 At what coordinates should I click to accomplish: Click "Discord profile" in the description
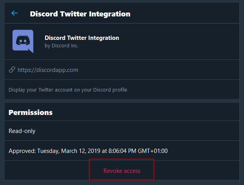pos(110,90)
